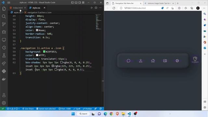This screenshot has height=117, width=208.
Task: Click the browser address bar URL
Action: pyautogui.click(x=135, y=8)
